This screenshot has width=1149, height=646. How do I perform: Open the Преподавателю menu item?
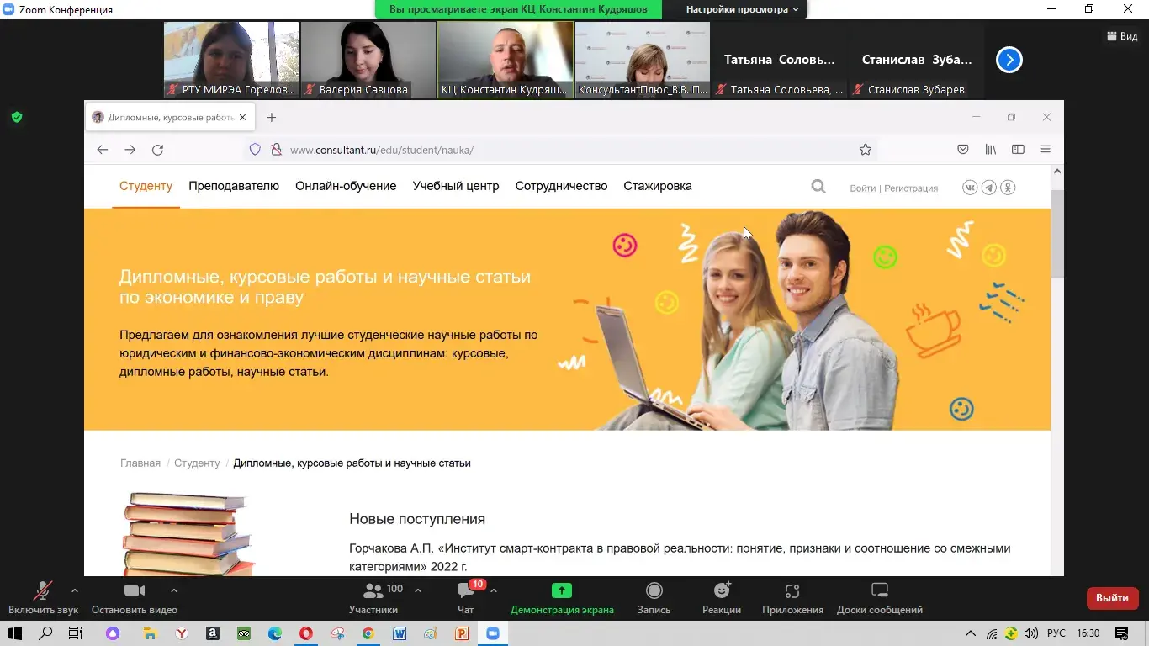click(234, 186)
